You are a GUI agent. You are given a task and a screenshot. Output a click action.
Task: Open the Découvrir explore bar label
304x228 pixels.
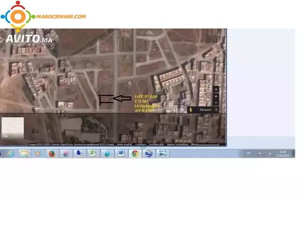[x=205, y=110]
